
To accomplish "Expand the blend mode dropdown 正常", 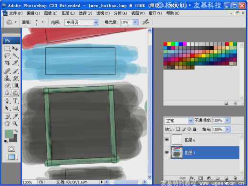I will [178, 121].
